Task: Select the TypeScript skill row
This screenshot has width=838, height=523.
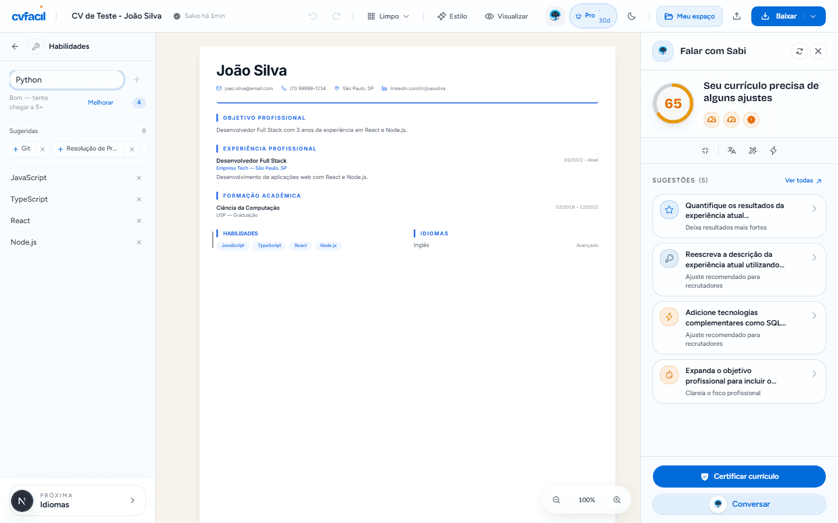Action: (77, 199)
